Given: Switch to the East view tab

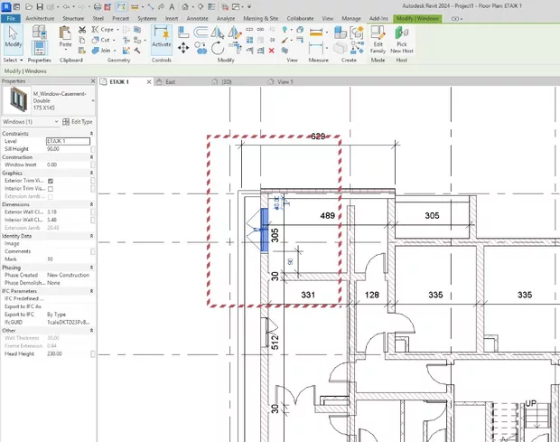Looking at the screenshot, I should (x=169, y=81).
